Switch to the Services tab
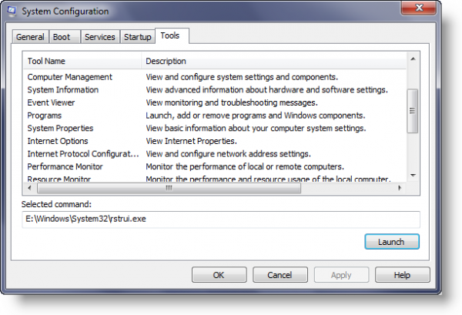The height and width of the screenshot is (315, 462). click(x=99, y=37)
